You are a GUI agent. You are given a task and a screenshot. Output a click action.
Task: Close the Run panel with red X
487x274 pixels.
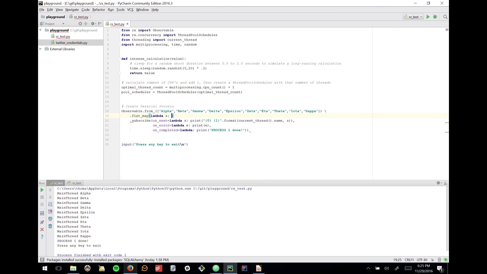pyautogui.click(x=42, y=229)
